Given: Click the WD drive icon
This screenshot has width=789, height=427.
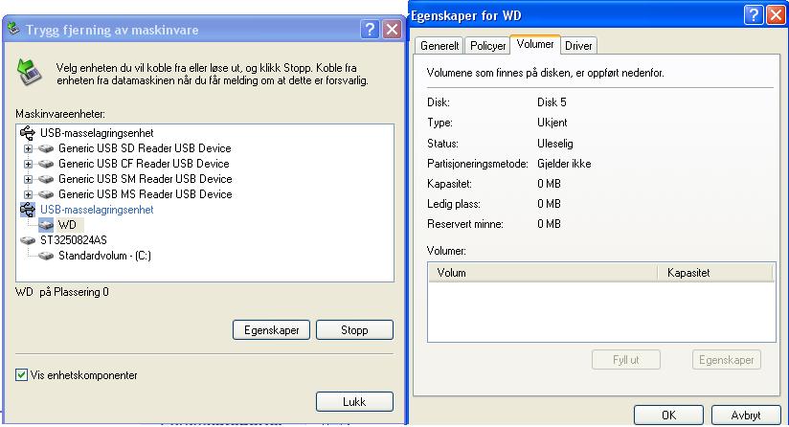Looking at the screenshot, I should point(46,225).
